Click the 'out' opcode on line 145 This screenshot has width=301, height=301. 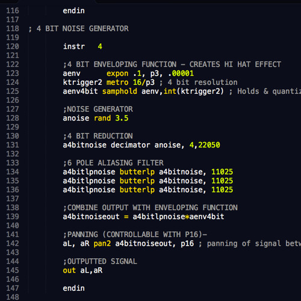pyautogui.click(x=69, y=270)
